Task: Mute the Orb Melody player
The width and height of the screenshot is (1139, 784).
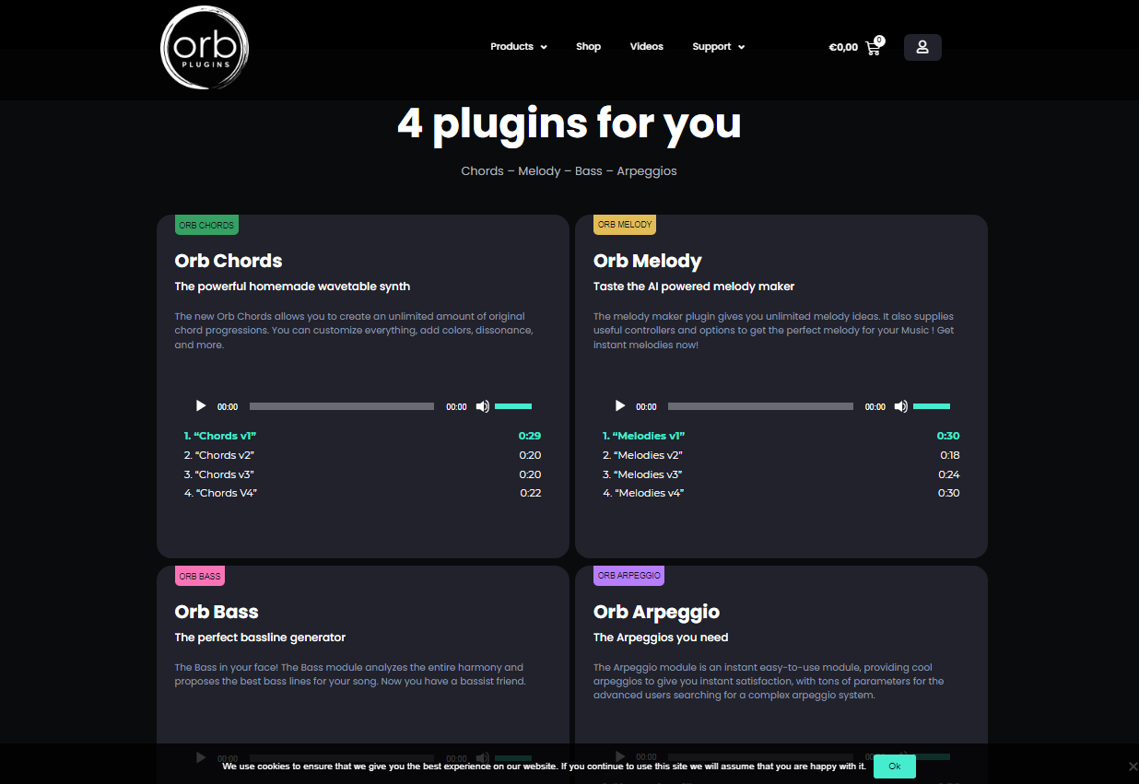Action: [901, 406]
